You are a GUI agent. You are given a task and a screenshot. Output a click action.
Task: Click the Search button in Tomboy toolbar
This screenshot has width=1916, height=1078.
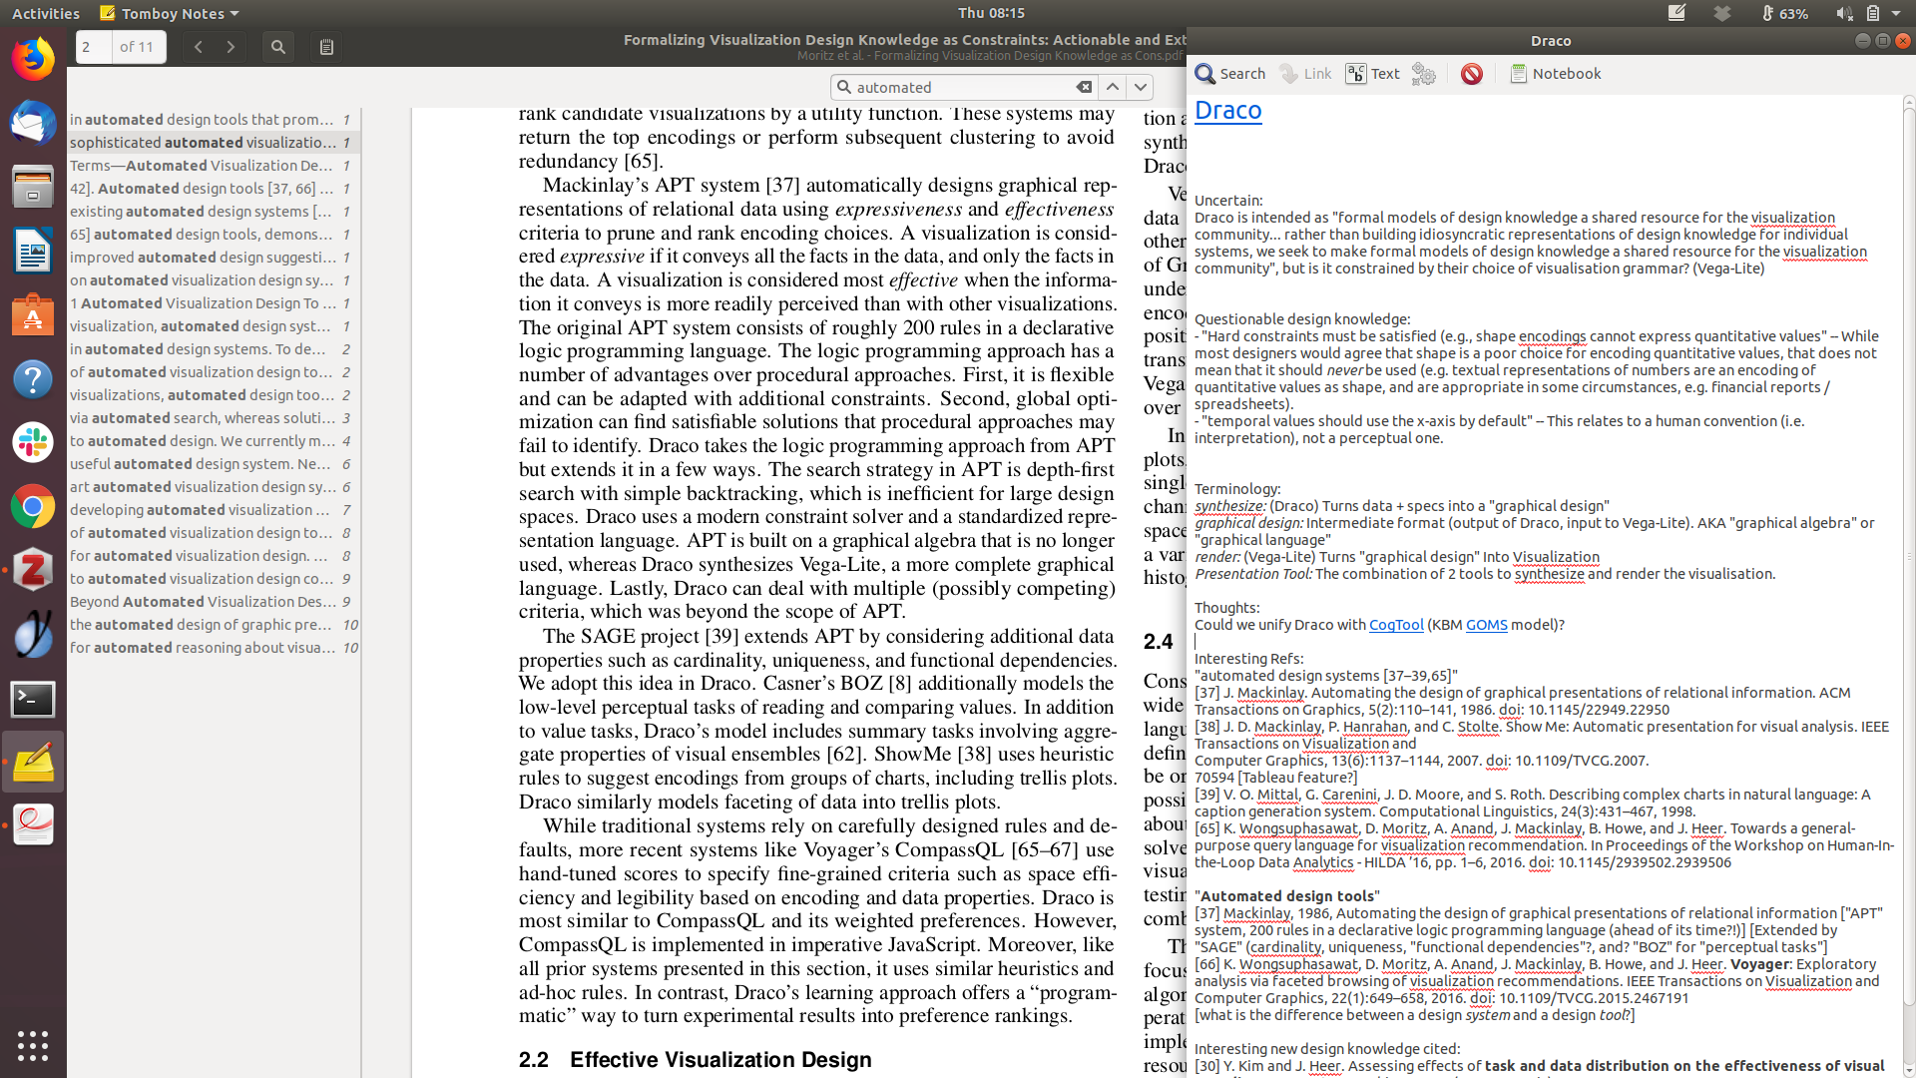1229,74
